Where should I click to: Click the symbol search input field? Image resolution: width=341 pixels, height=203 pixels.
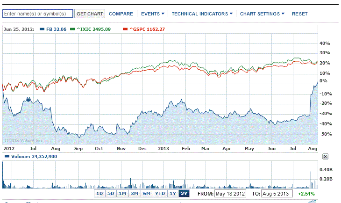[38, 14]
